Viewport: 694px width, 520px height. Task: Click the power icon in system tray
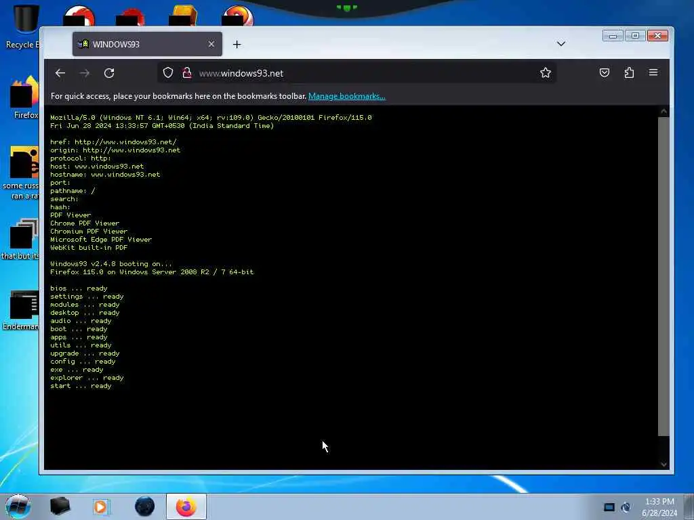pyautogui.click(x=626, y=507)
